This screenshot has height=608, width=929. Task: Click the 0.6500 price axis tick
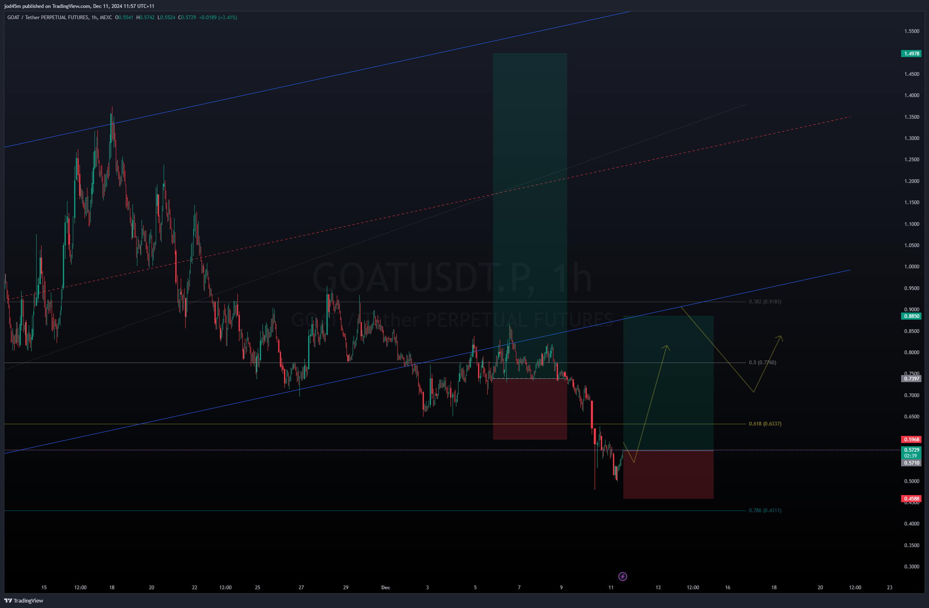(912, 417)
